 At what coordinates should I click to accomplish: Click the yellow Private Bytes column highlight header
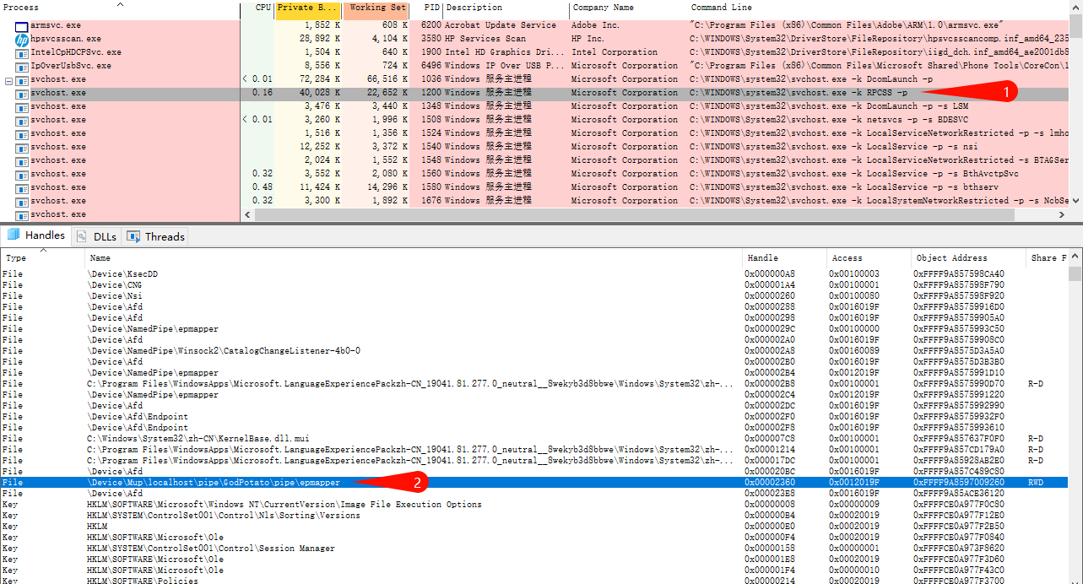(x=306, y=8)
